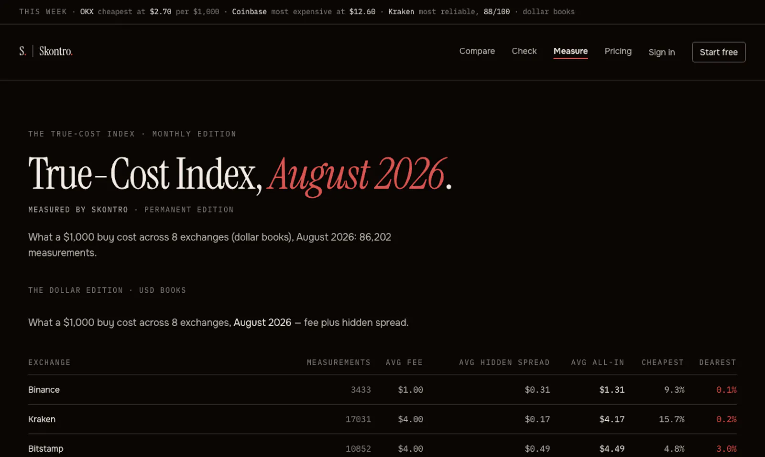Click the Start free button

[x=719, y=52]
